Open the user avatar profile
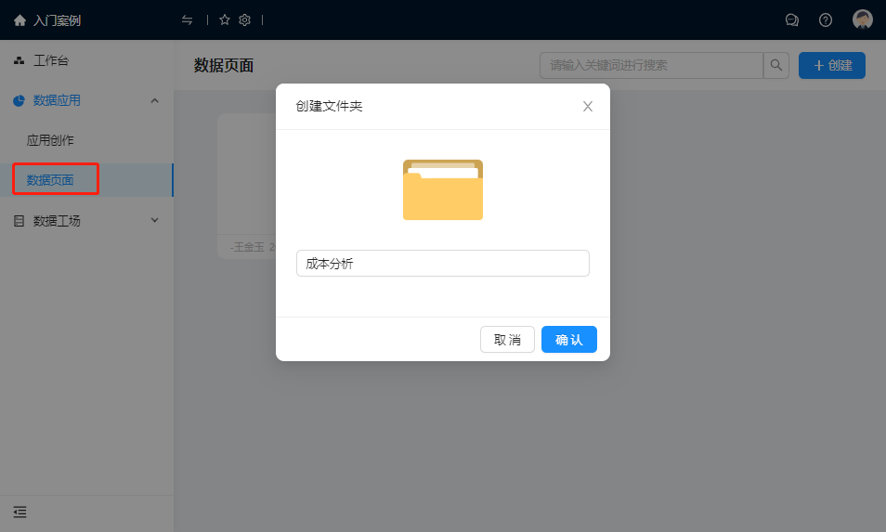Image resolution: width=886 pixels, height=532 pixels. click(x=863, y=20)
